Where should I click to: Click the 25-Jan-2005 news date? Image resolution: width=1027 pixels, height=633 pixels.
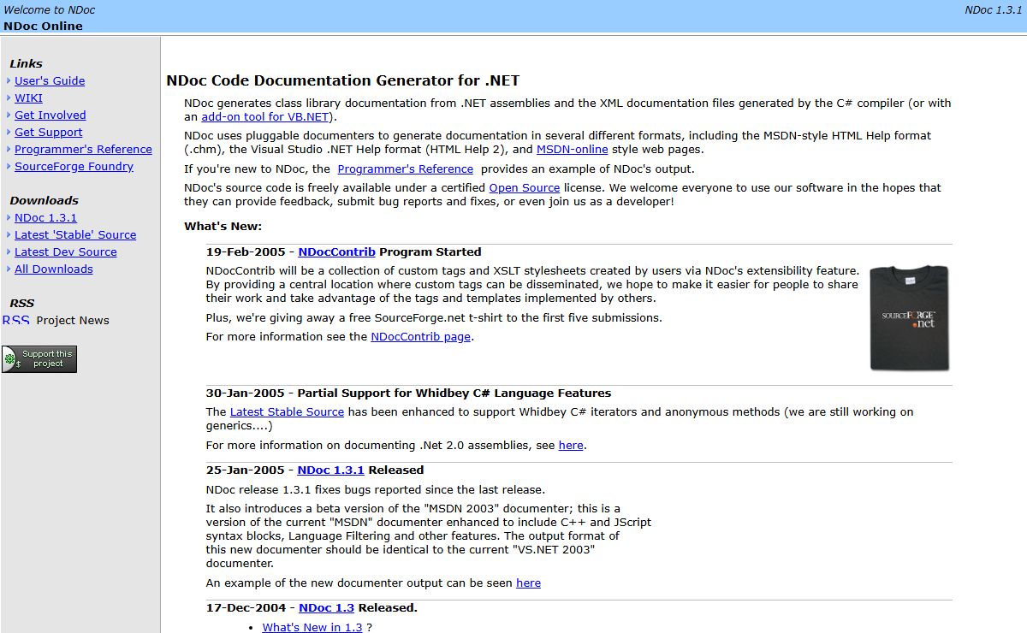pyautogui.click(x=246, y=470)
